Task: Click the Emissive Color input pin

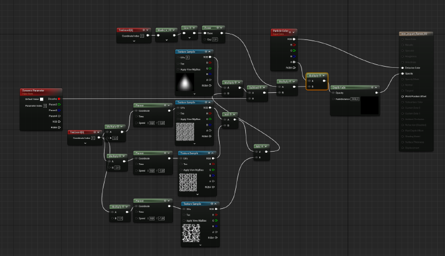Action: click(x=402, y=68)
